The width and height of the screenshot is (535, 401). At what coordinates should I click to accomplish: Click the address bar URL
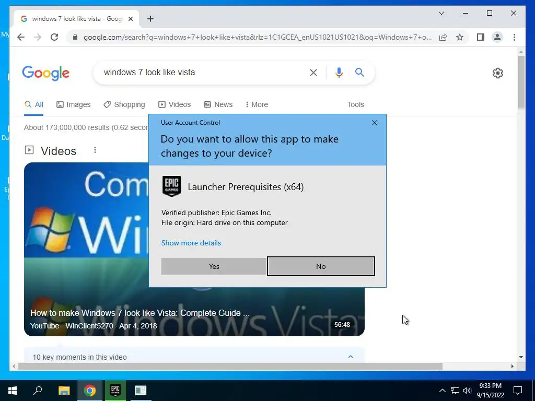(x=257, y=37)
